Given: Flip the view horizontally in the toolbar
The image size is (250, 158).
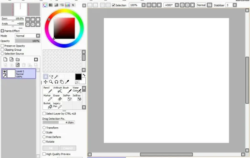Looking at the screenshot, I should (210, 5).
